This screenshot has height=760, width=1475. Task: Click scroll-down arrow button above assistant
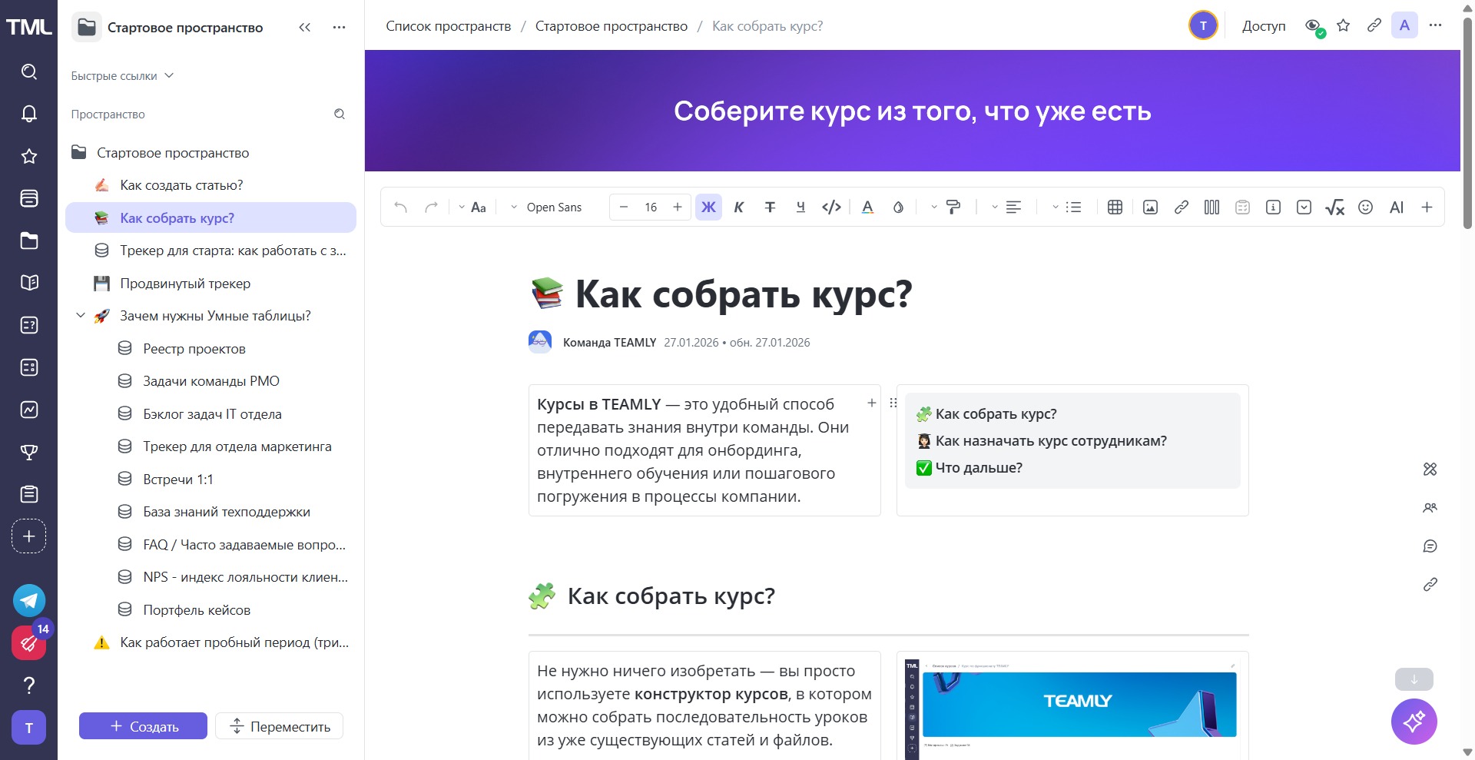click(1414, 679)
